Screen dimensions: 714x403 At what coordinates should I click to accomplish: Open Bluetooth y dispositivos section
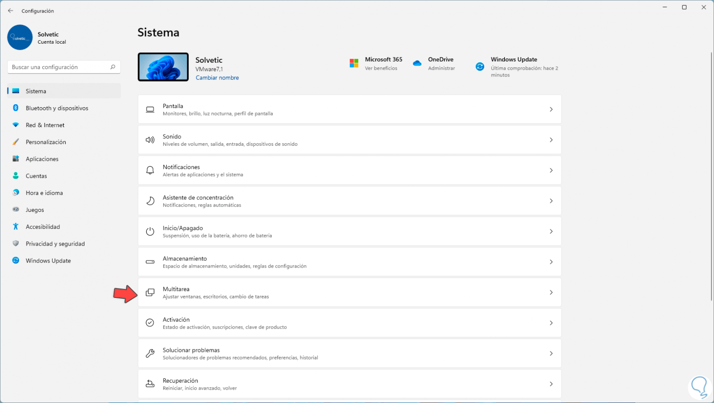(x=57, y=108)
